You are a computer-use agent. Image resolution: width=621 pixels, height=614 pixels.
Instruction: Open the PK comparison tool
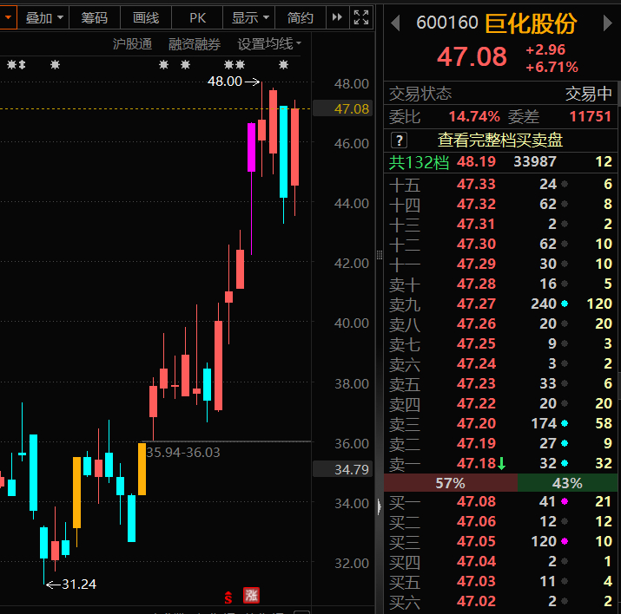tap(197, 18)
